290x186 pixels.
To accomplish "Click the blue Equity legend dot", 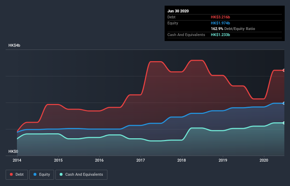I will pos(35,174).
